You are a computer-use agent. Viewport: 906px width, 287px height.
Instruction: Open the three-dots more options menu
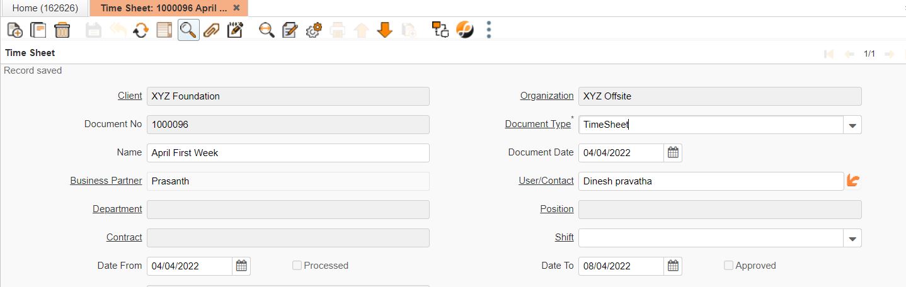point(489,30)
